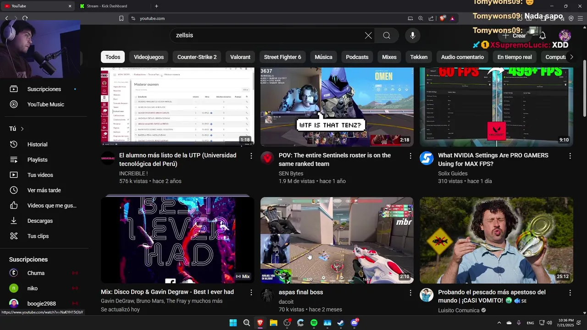Image resolution: width=587 pixels, height=330 pixels.
Task: Select the Counter-Strike 2 filter chip
Action: tap(197, 57)
